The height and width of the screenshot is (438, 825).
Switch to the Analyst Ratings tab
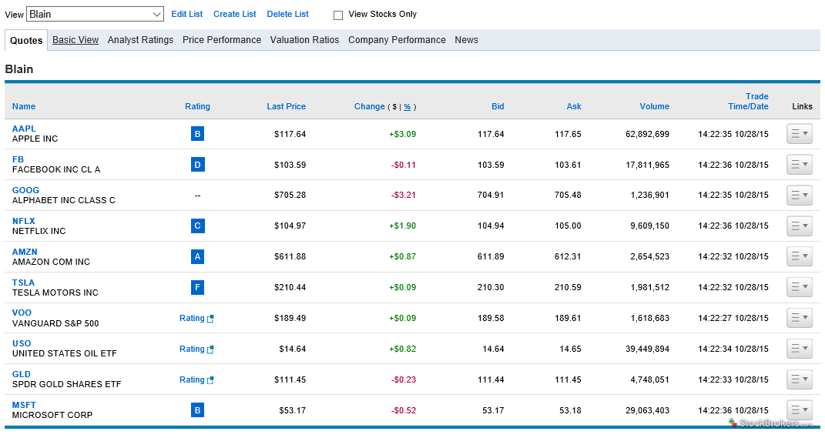140,40
